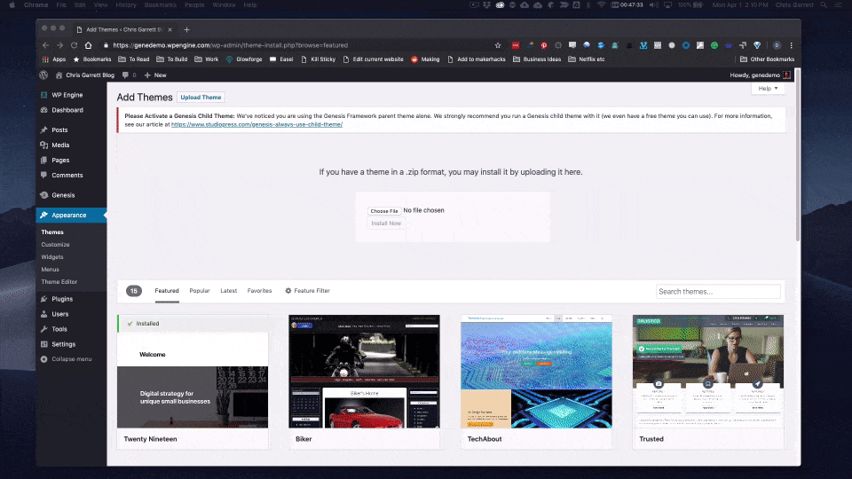This screenshot has width=852, height=479.
Task: Expand the Help dropdown tab
Action: point(767,89)
